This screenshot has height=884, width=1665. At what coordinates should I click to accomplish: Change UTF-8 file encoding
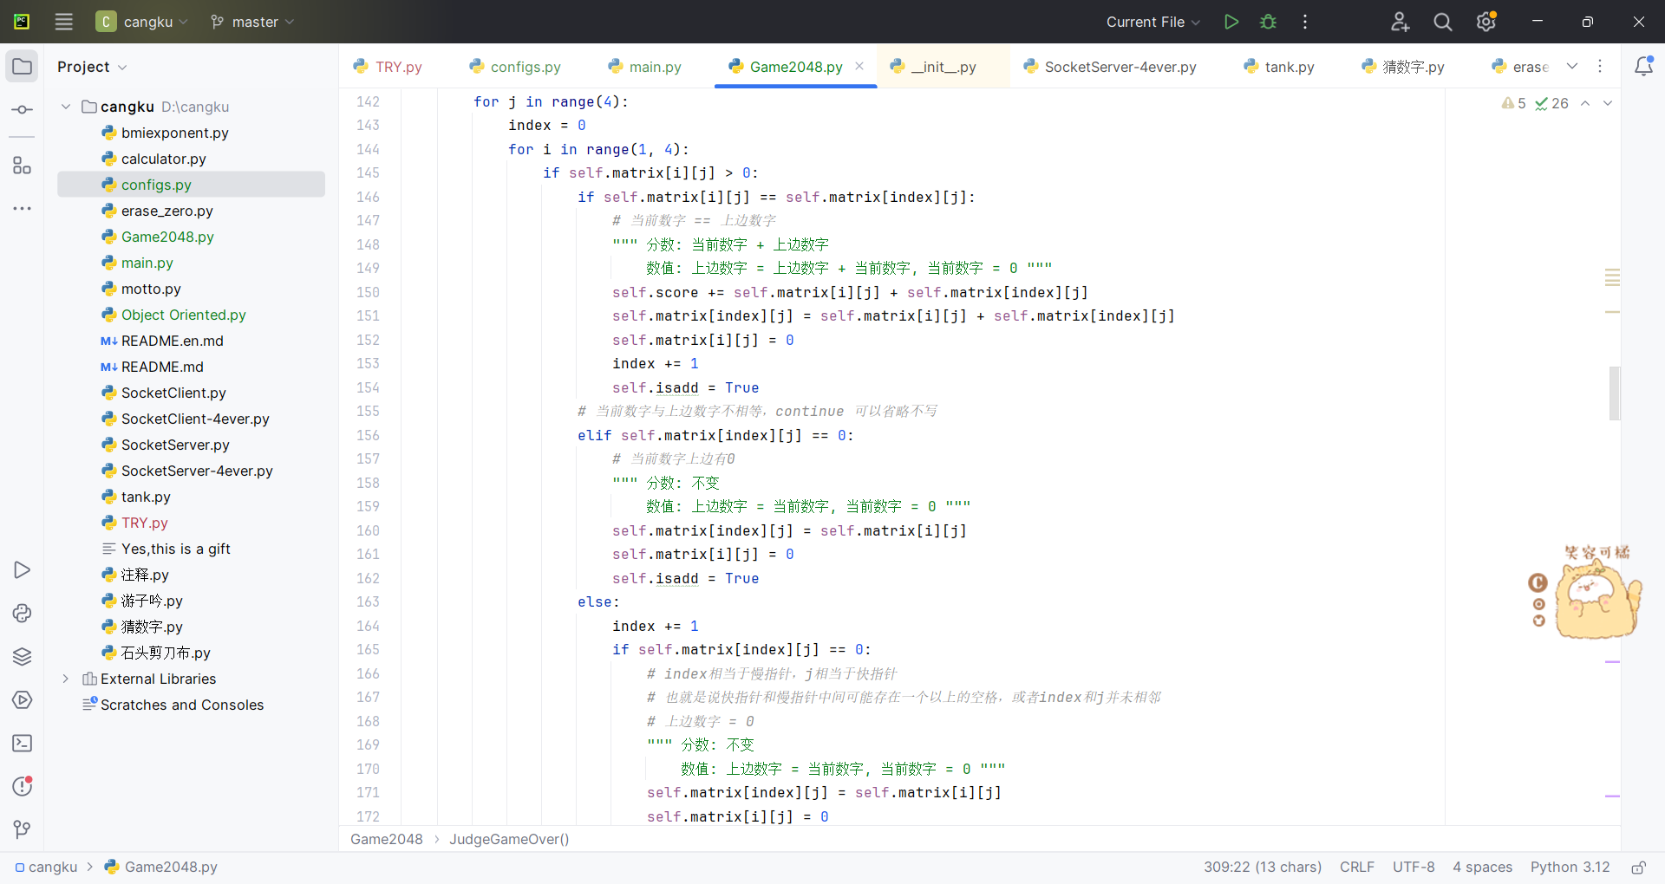tap(1414, 867)
